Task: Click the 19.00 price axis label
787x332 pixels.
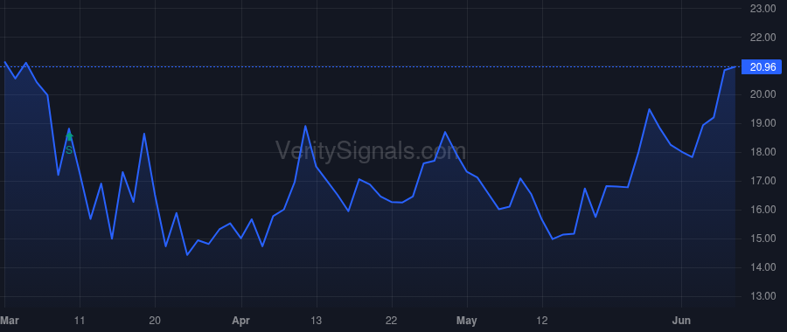Action: [763, 123]
